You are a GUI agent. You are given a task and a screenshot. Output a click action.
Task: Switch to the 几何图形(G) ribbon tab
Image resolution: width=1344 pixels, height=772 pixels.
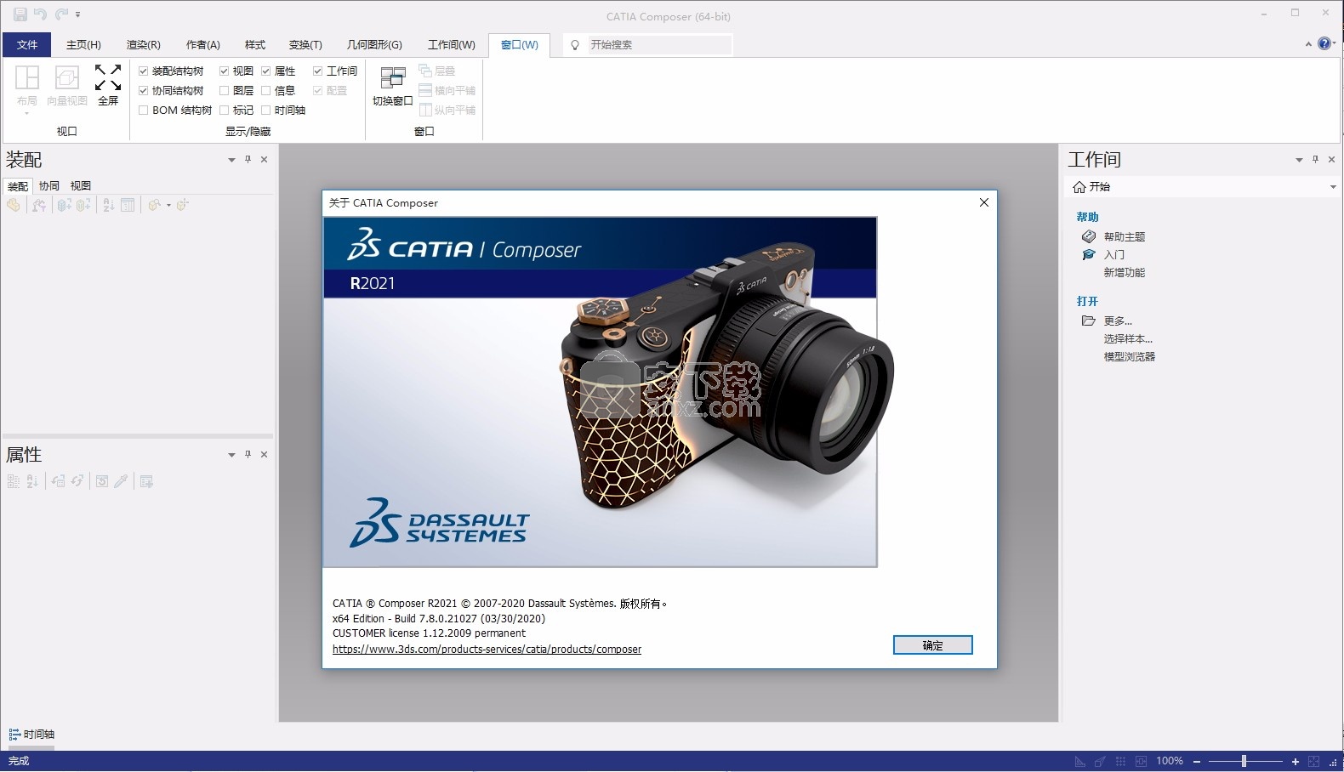point(374,45)
